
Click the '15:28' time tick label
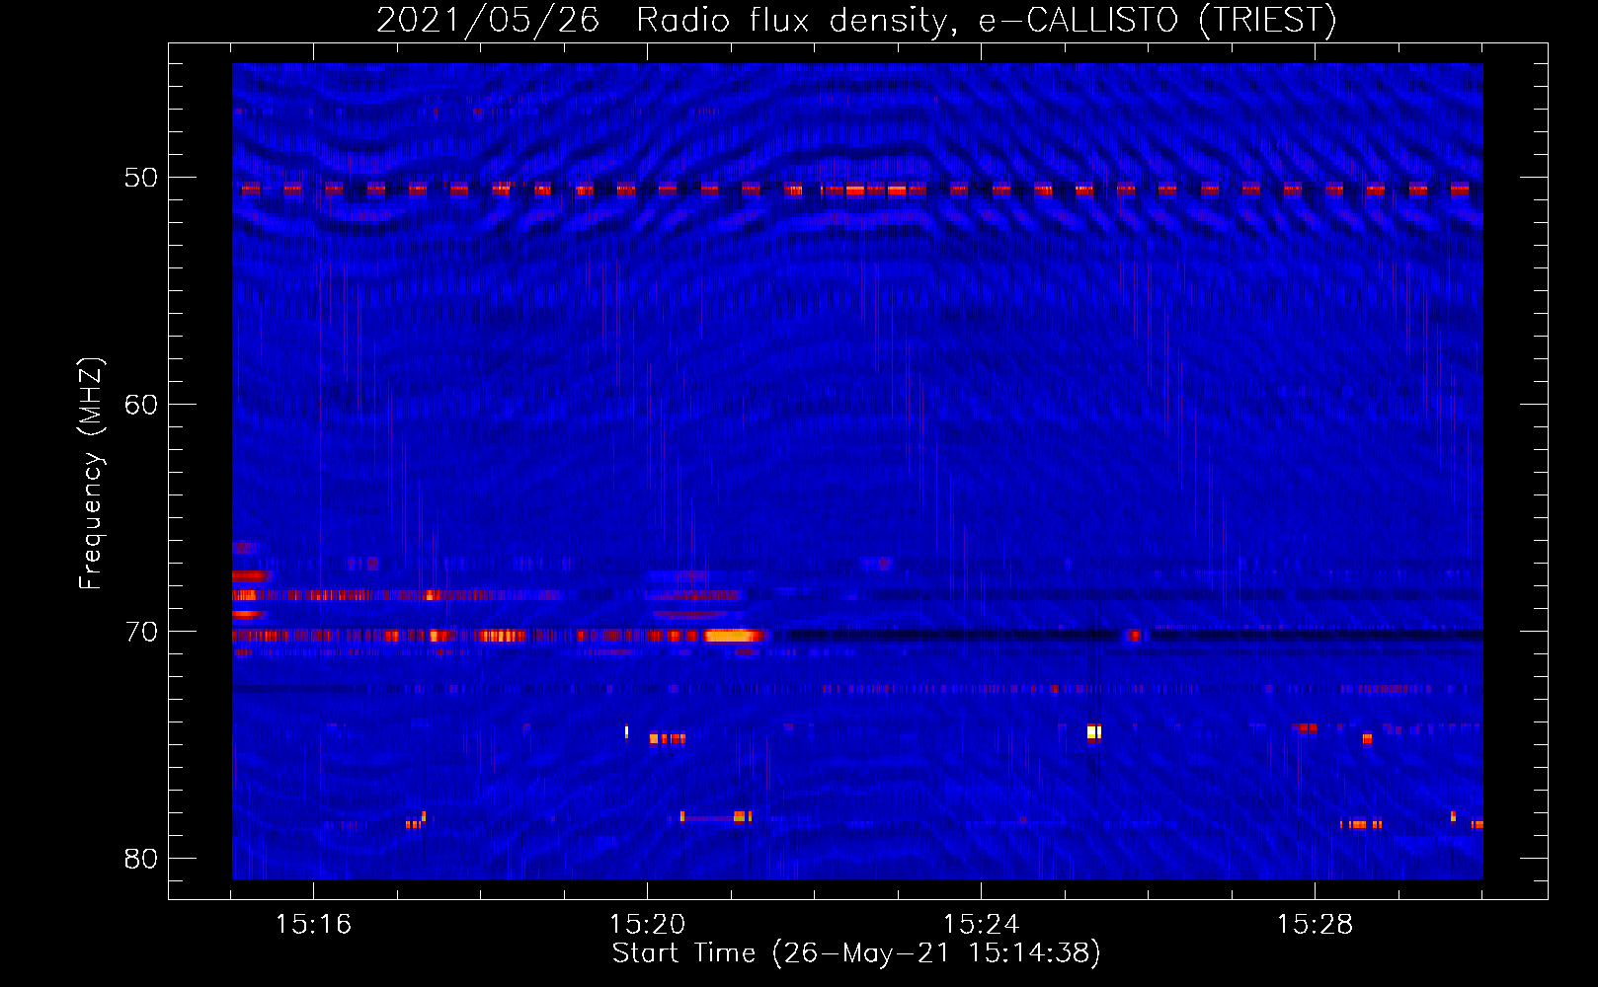click(1315, 925)
